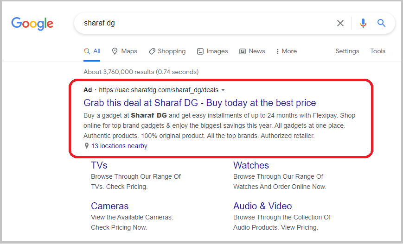Click the three-dot More icon

click(x=277, y=51)
